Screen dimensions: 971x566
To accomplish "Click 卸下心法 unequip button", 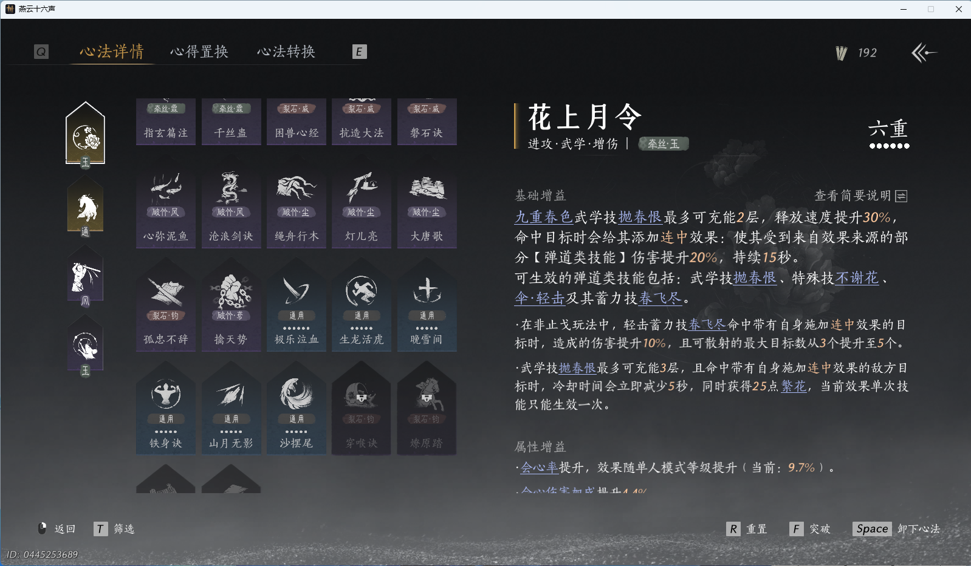I will [x=896, y=529].
